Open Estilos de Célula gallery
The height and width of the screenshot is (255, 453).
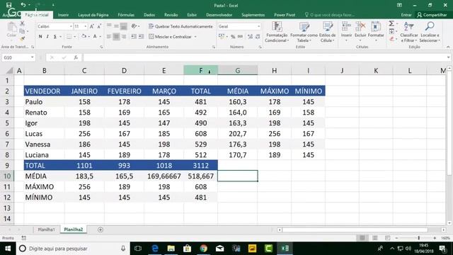(327, 32)
